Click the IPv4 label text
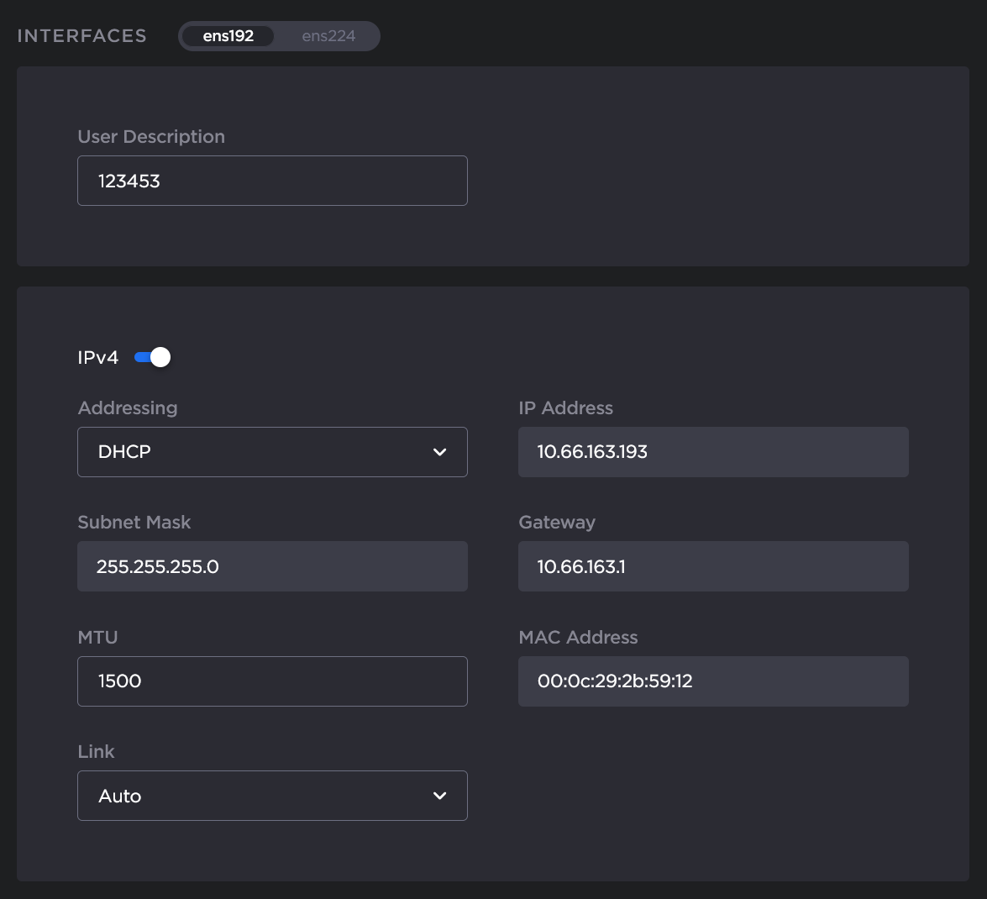 (x=97, y=357)
